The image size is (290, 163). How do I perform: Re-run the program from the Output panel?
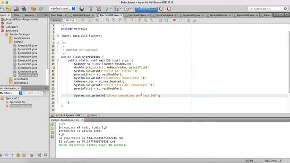pyautogui.click(x=53, y=124)
